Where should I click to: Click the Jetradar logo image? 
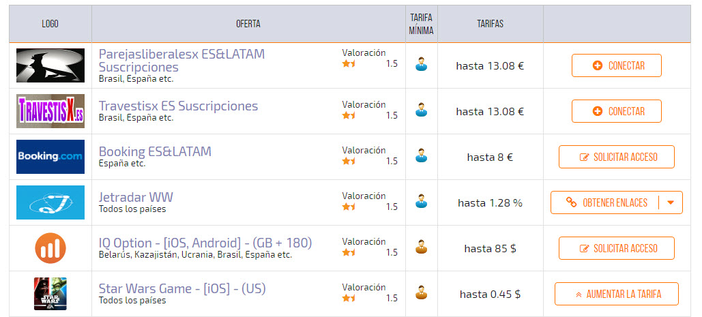click(x=50, y=202)
